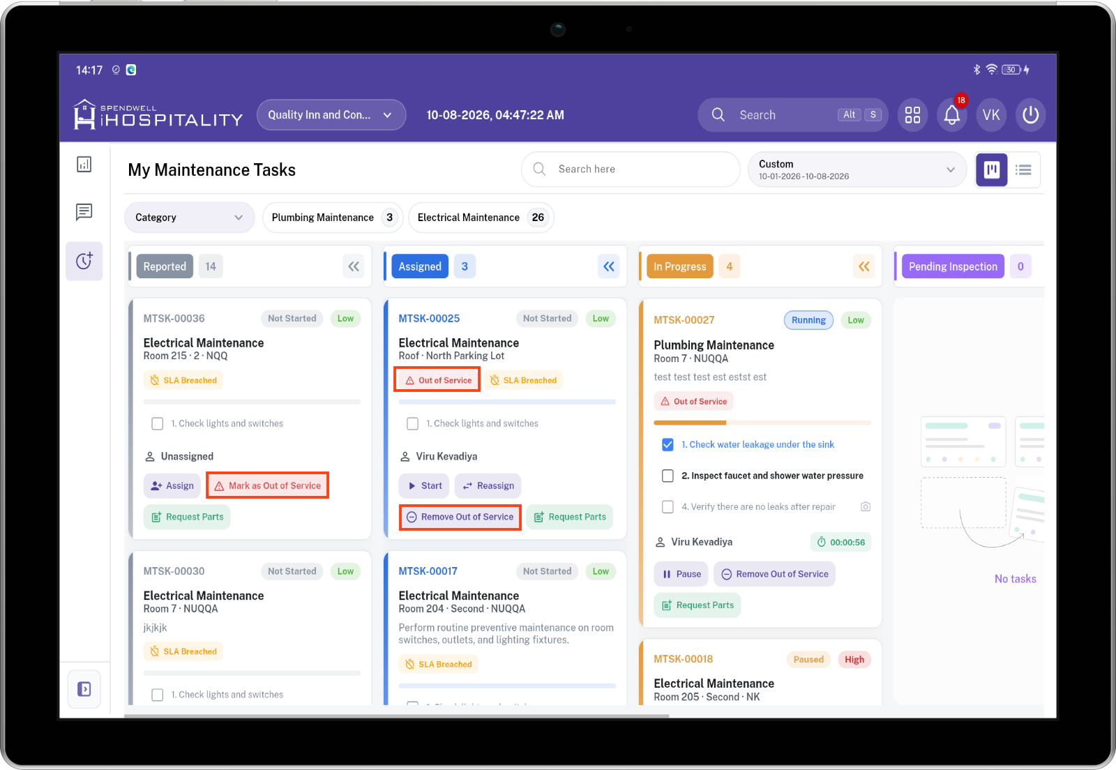Click Assign on MTSK-00036
Screen dimensions: 1116x770
point(172,485)
